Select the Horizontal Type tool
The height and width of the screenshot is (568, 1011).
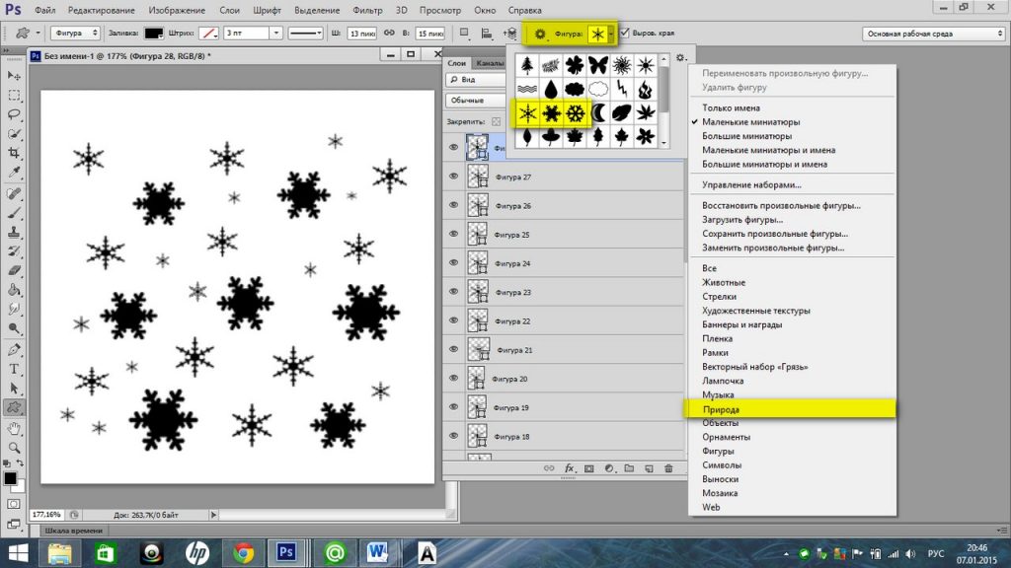point(14,369)
